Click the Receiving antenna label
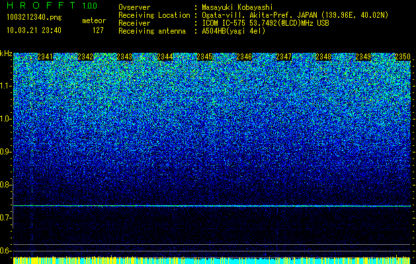416x264 pixels. 152,31
